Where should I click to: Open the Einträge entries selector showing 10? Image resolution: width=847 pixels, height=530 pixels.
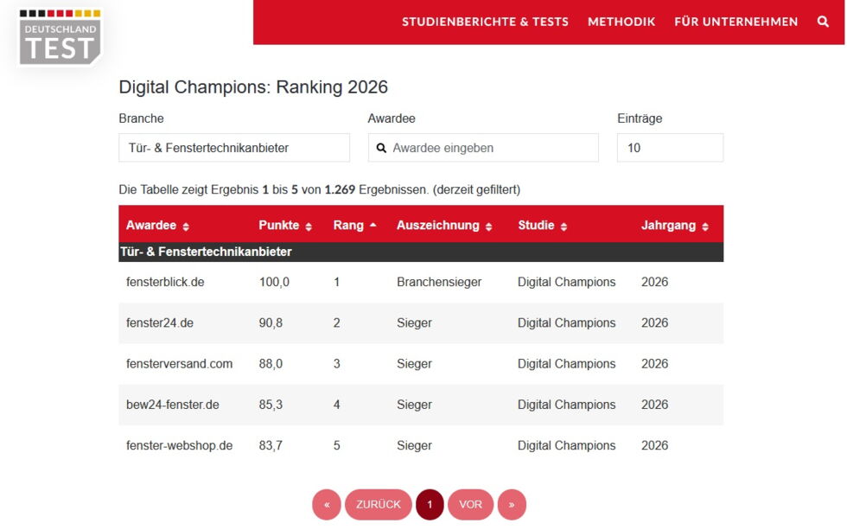pos(670,148)
